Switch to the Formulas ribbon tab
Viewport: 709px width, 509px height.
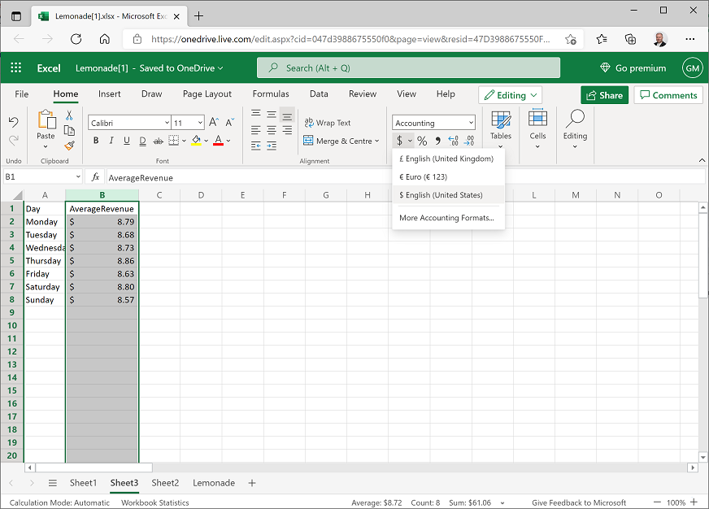(270, 94)
